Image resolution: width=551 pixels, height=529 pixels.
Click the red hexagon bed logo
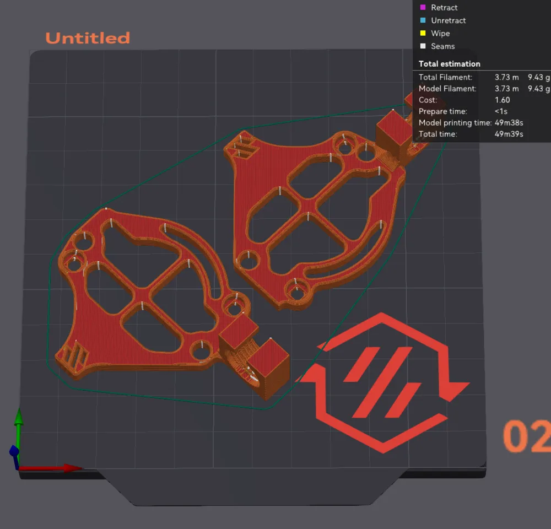pyautogui.click(x=382, y=382)
